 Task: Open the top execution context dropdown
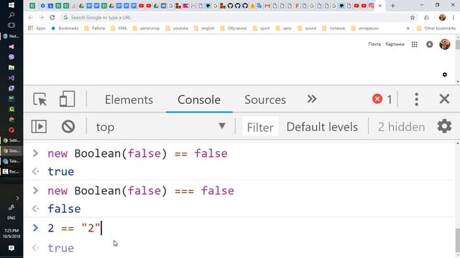coord(160,127)
